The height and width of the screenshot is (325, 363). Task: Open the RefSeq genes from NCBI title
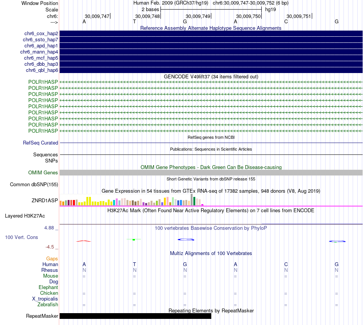211,137
